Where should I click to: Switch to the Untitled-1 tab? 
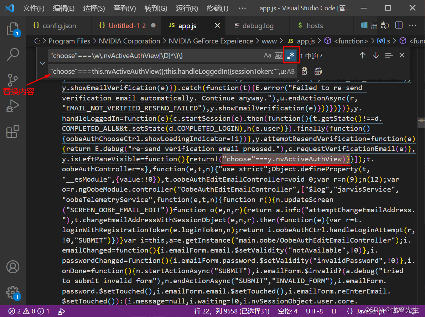(127, 26)
